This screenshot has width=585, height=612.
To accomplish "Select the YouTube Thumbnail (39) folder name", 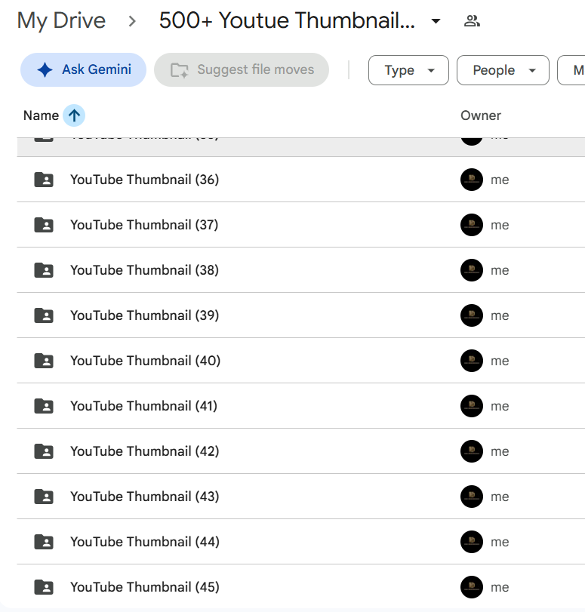I will [x=144, y=315].
